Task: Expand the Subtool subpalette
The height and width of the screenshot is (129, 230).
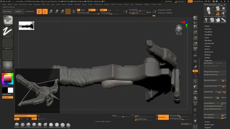Action: [x=207, y=26]
